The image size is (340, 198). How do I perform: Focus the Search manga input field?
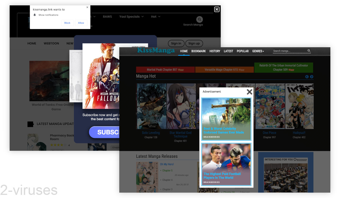(290, 51)
